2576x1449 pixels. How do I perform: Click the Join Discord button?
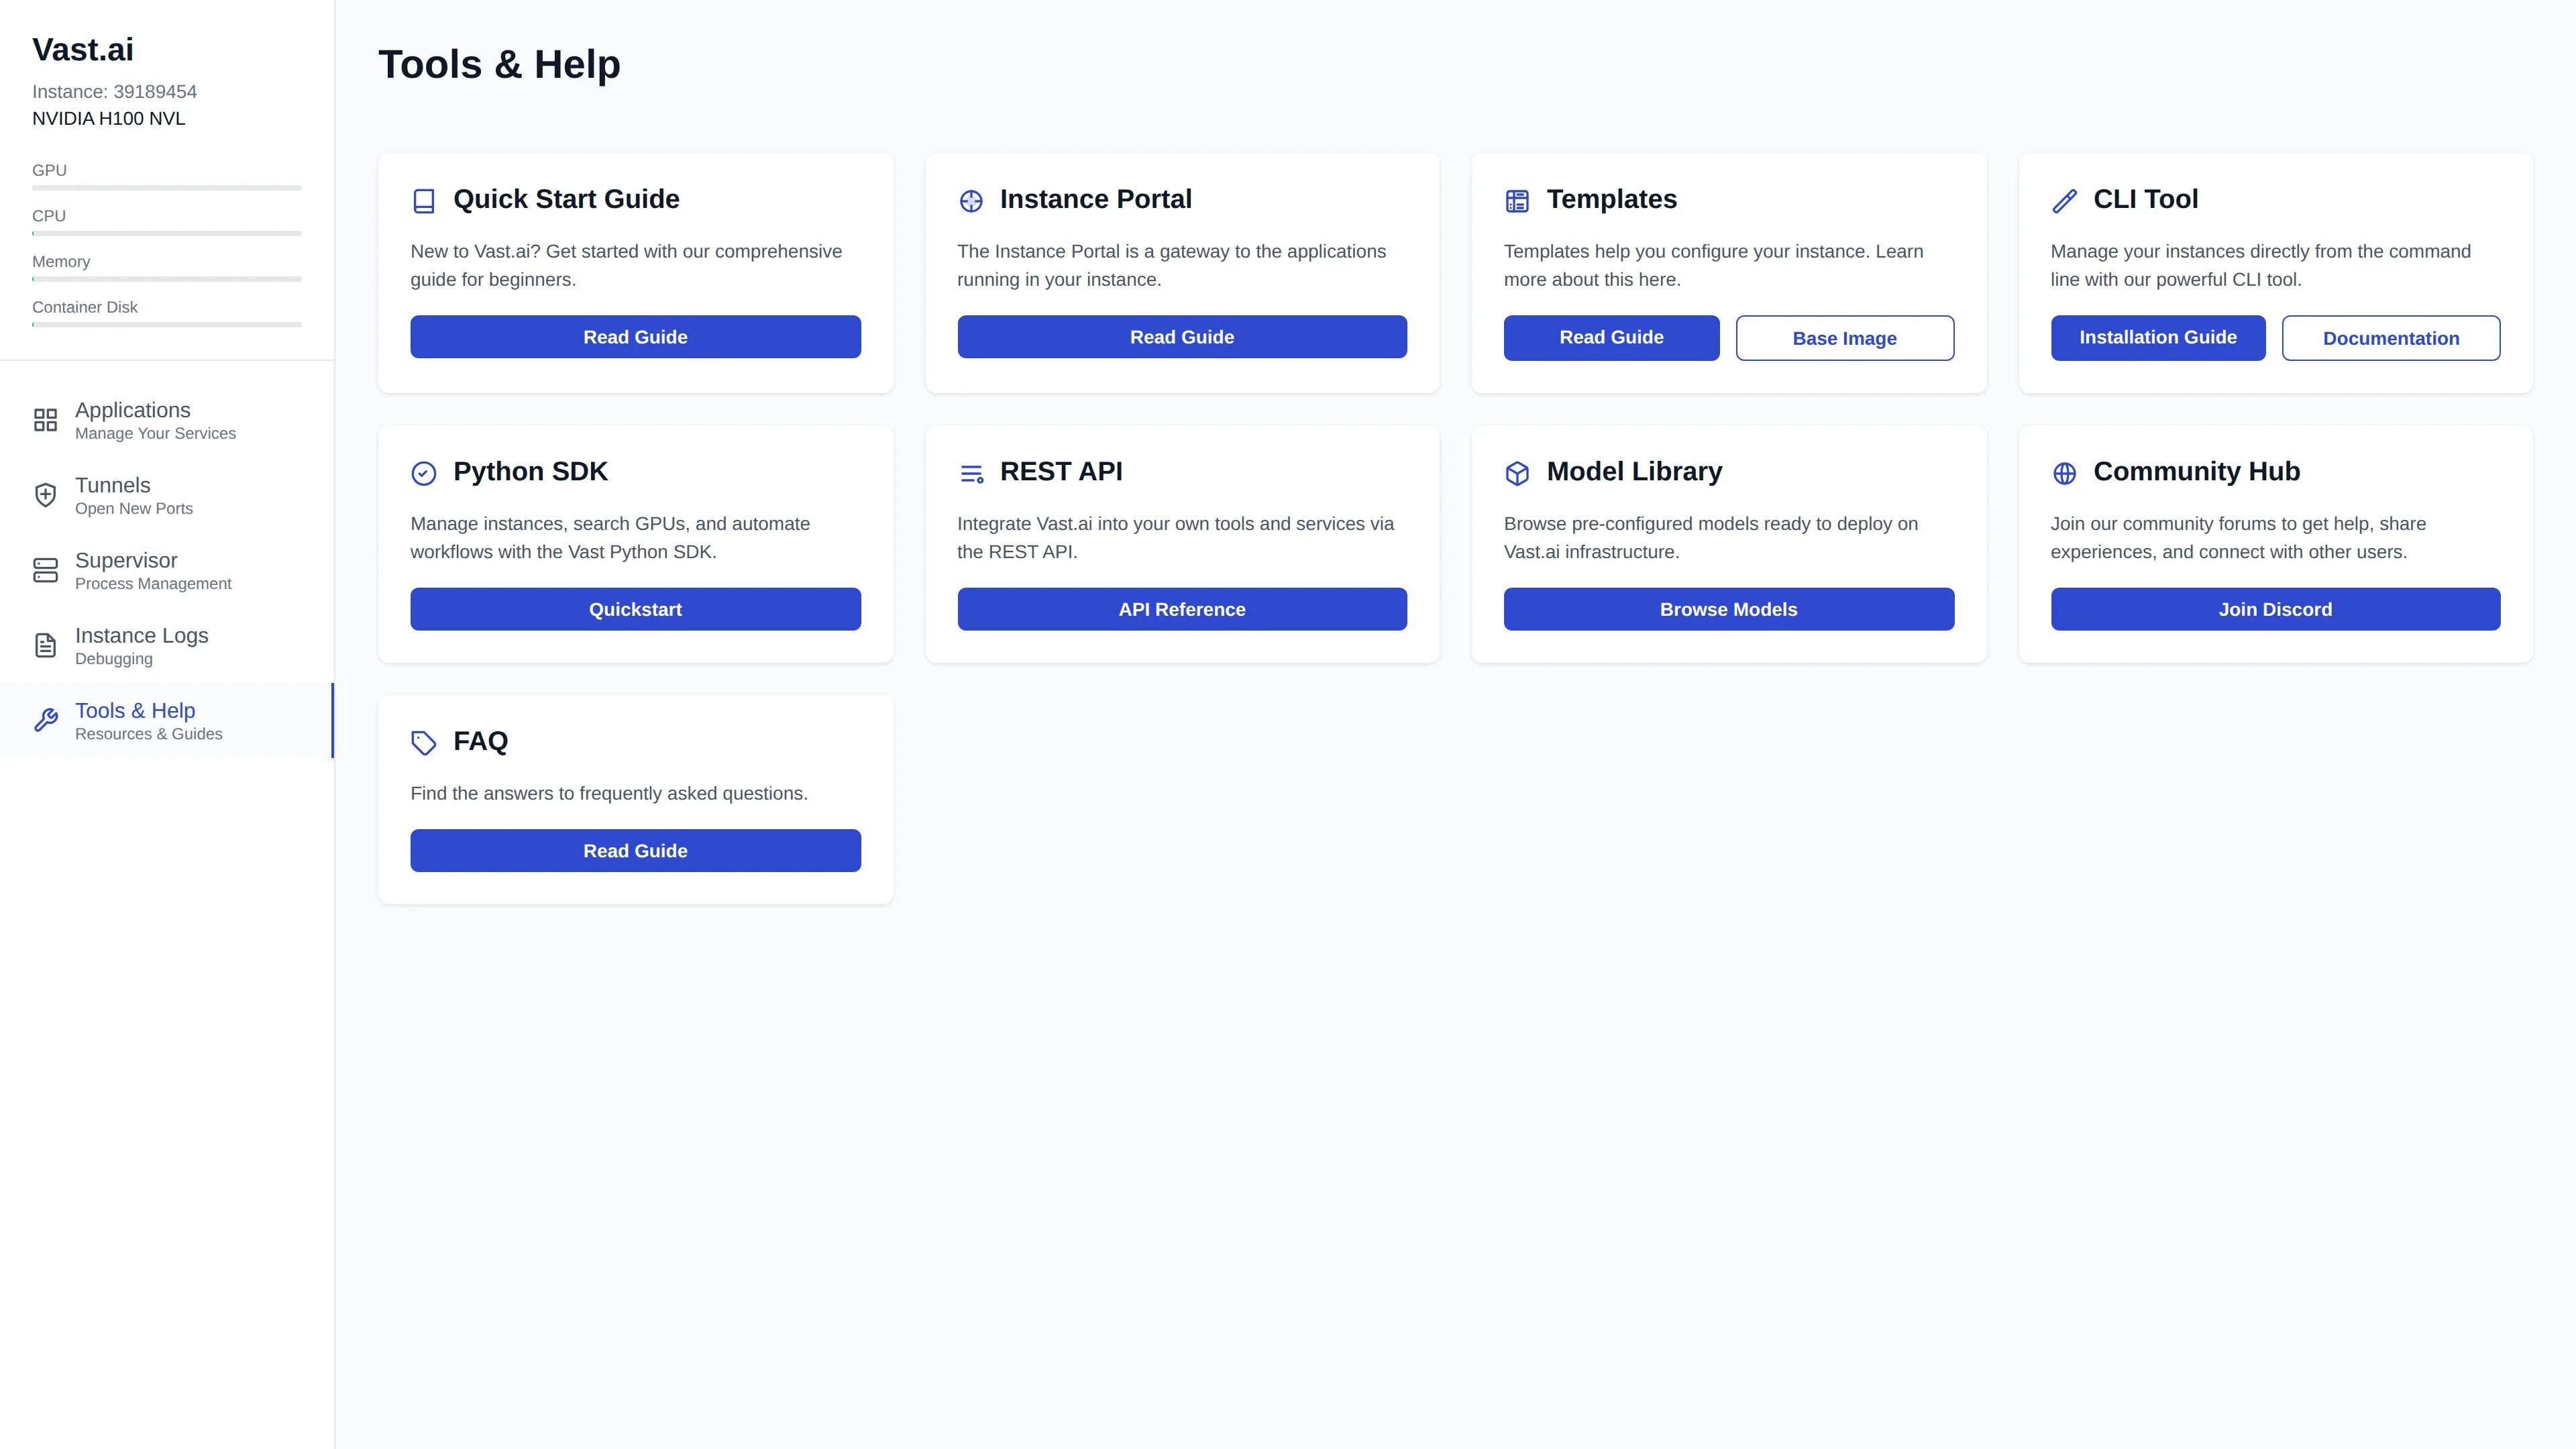pos(2275,609)
